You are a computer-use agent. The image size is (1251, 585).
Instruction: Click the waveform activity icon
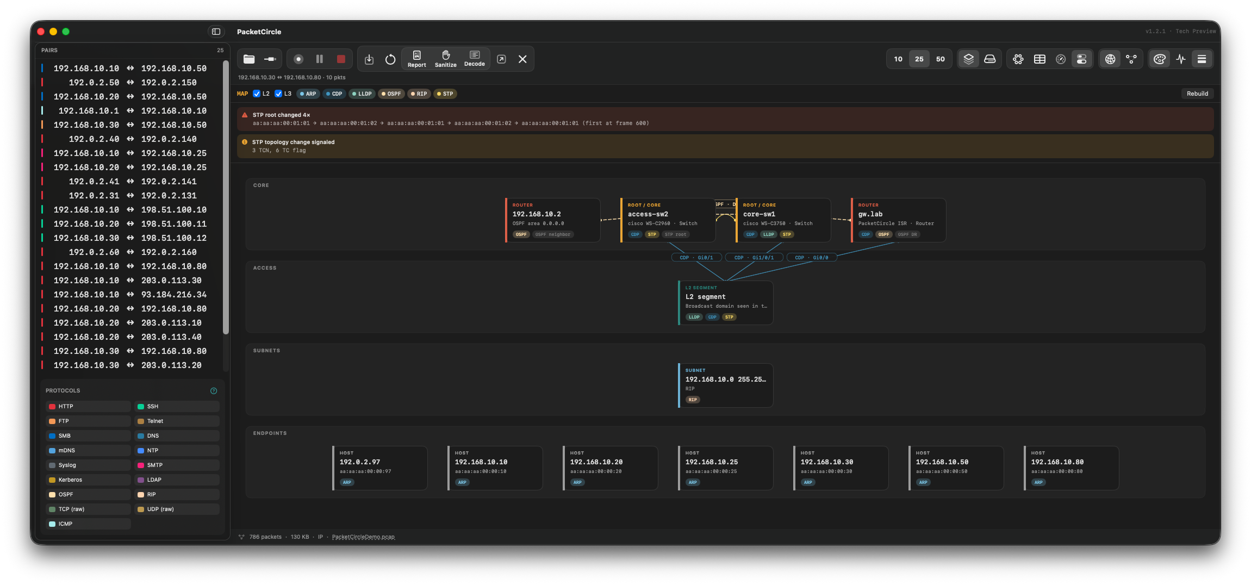1181,59
